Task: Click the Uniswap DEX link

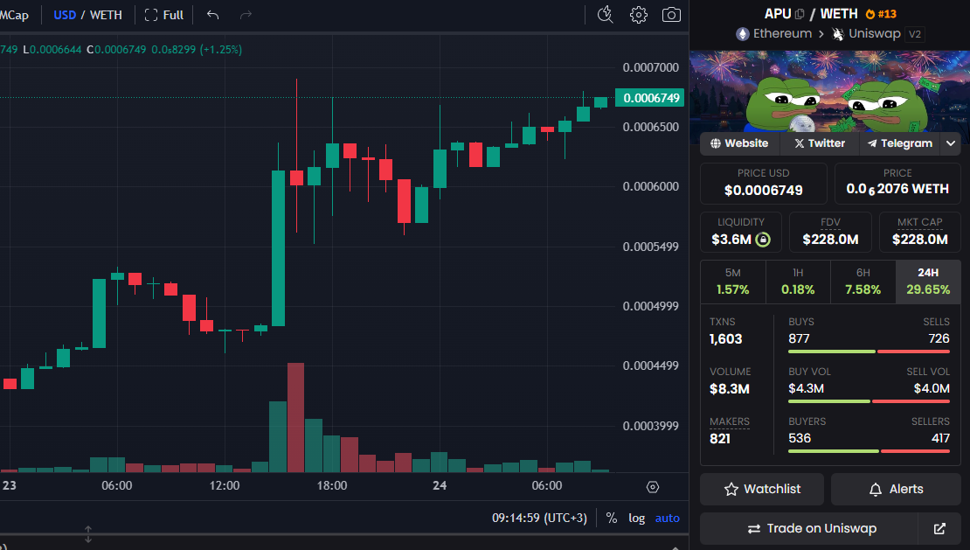Action: [866, 34]
